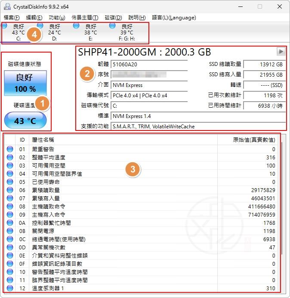This screenshot has height=298, width=290.
Task: Click status icon of row 07 累積寫入量
Action: point(10,198)
